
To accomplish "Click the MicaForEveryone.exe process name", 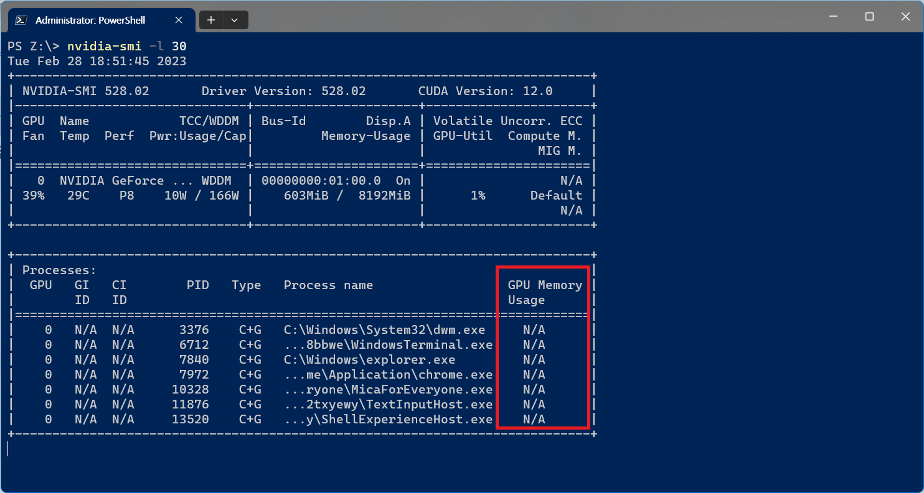I will 389,390.
